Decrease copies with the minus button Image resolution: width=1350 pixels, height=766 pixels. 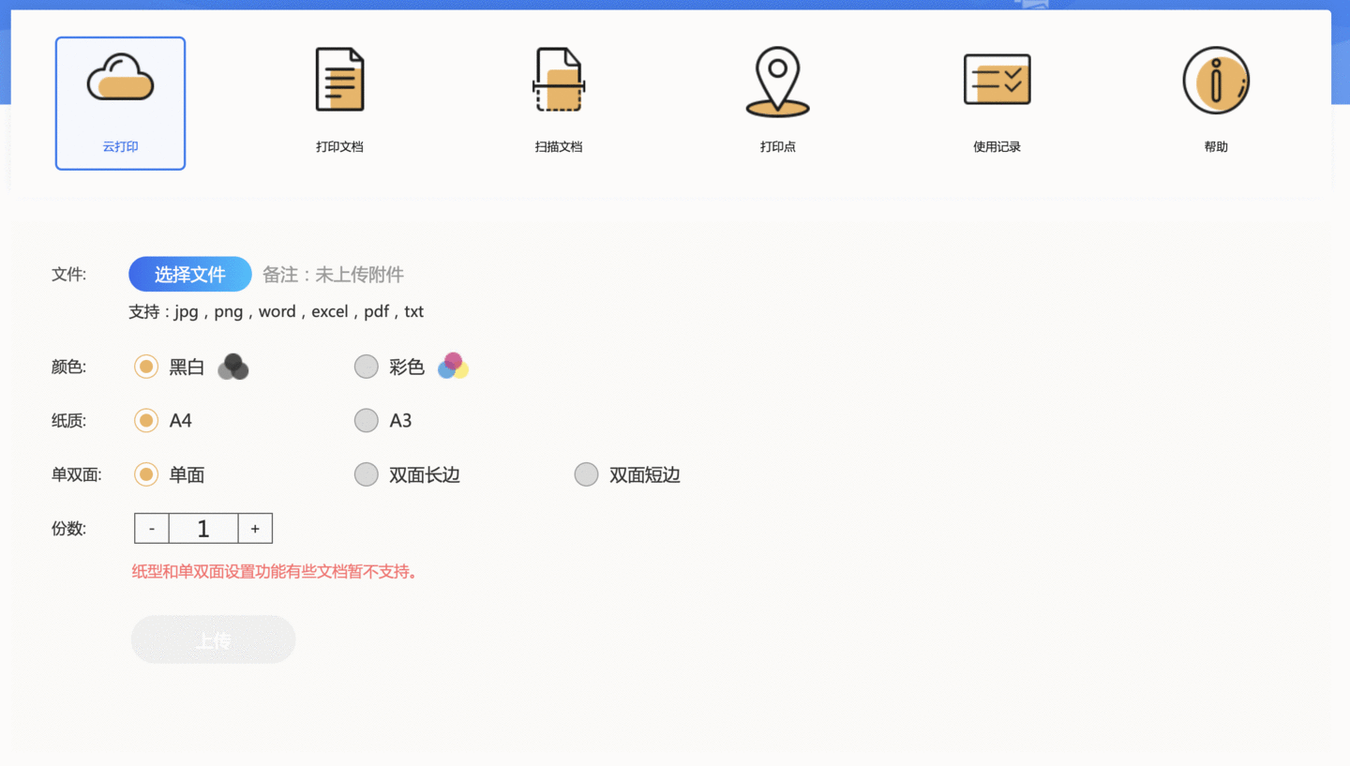pyautogui.click(x=152, y=529)
